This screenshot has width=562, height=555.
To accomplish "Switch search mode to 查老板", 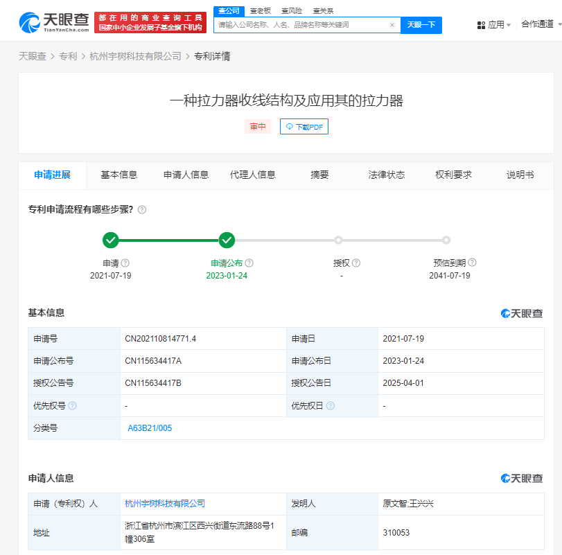I will click(261, 11).
